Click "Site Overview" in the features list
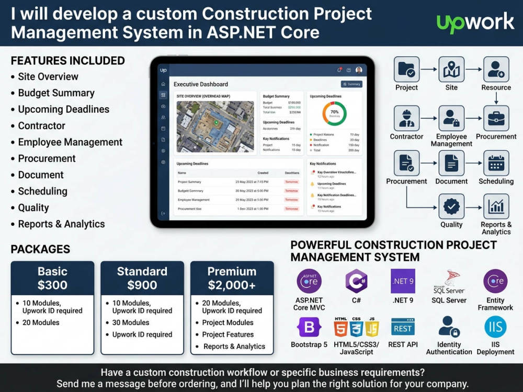 [x=48, y=77]
